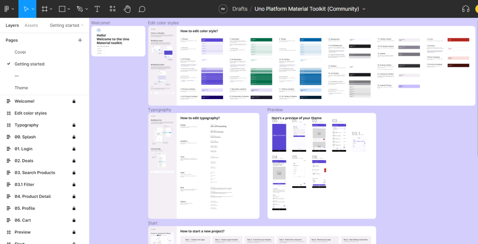The height and width of the screenshot is (244, 478).
Task: Select the Theme page
Action: coord(22,88)
